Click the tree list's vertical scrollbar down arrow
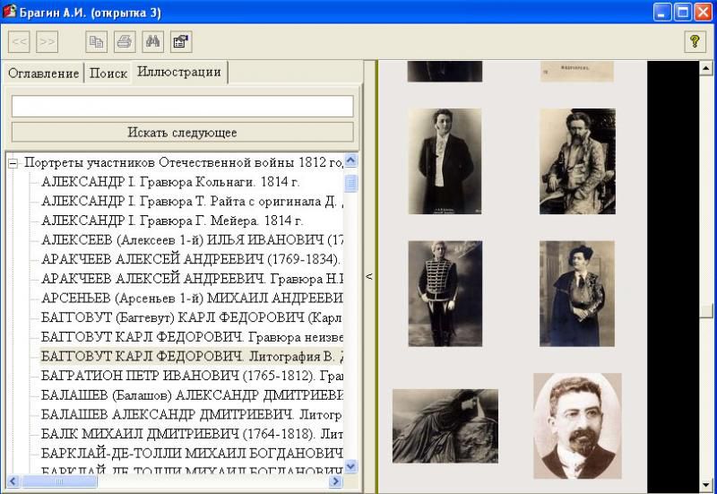The image size is (717, 494). [350, 466]
